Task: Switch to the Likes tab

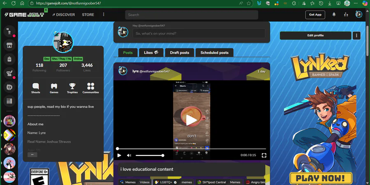Action: [x=151, y=53]
